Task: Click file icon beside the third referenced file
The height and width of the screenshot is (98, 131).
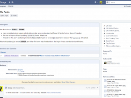Action: [105, 91]
